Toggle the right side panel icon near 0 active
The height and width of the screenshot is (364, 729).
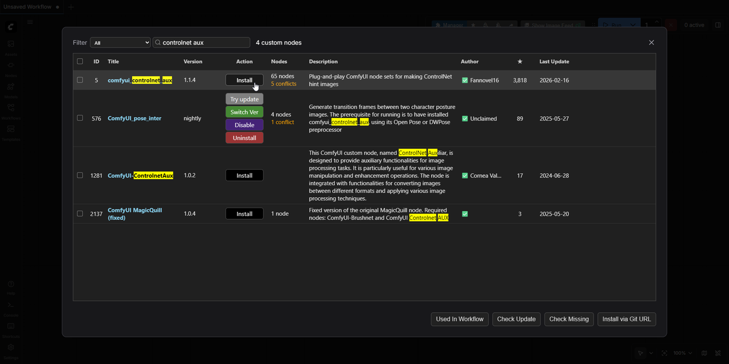(x=718, y=25)
